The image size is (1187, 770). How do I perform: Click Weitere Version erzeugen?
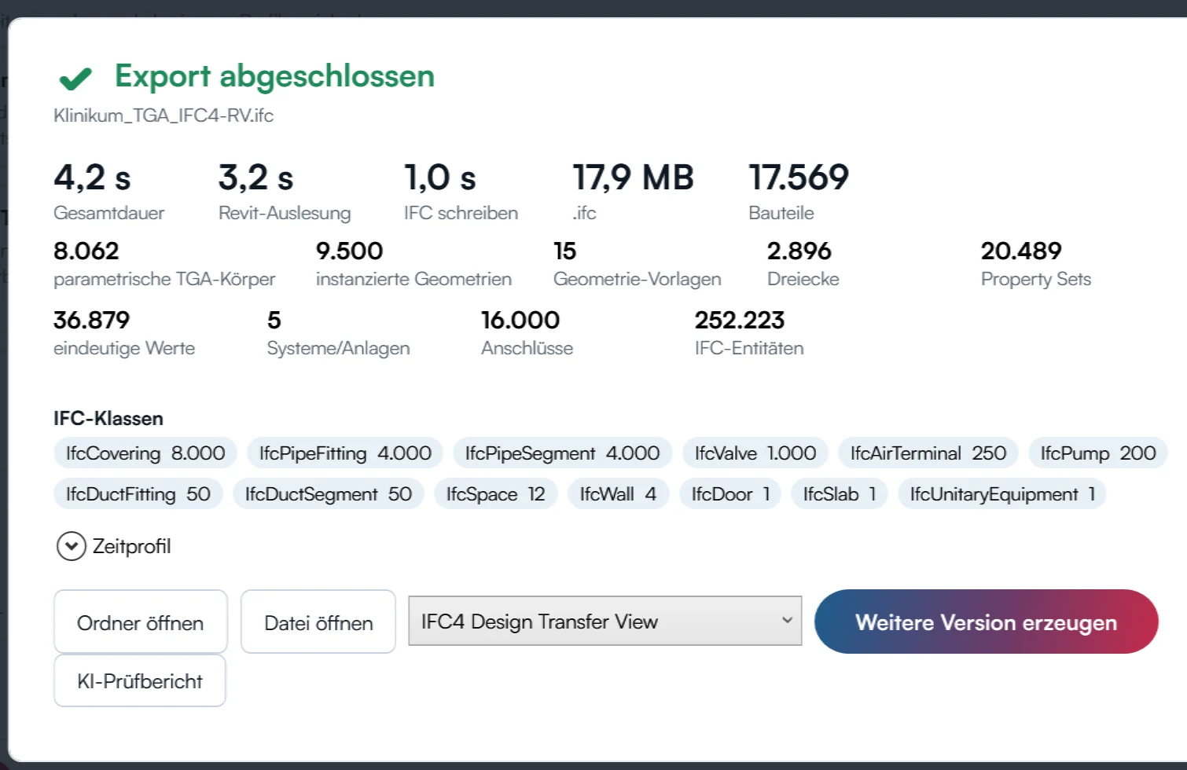(987, 621)
